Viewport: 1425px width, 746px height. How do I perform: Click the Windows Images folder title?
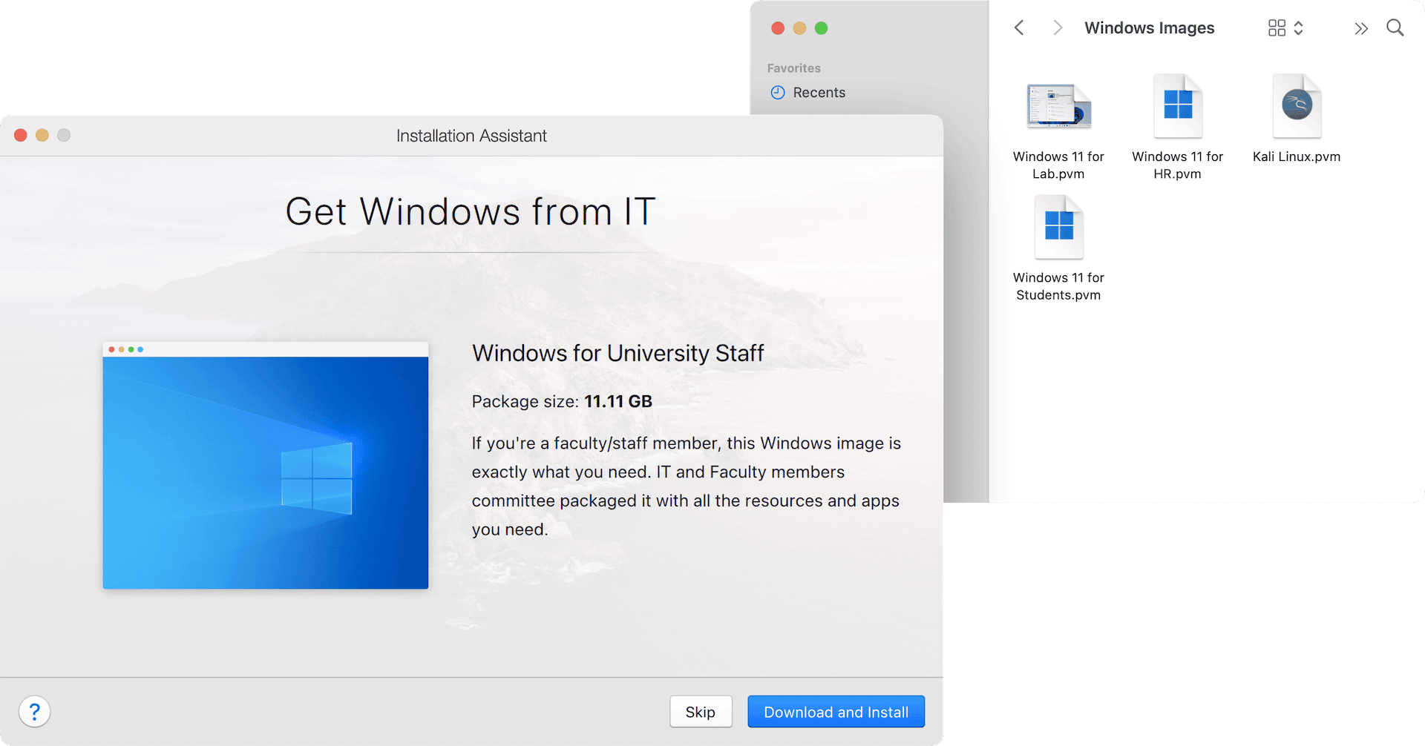1149,27
